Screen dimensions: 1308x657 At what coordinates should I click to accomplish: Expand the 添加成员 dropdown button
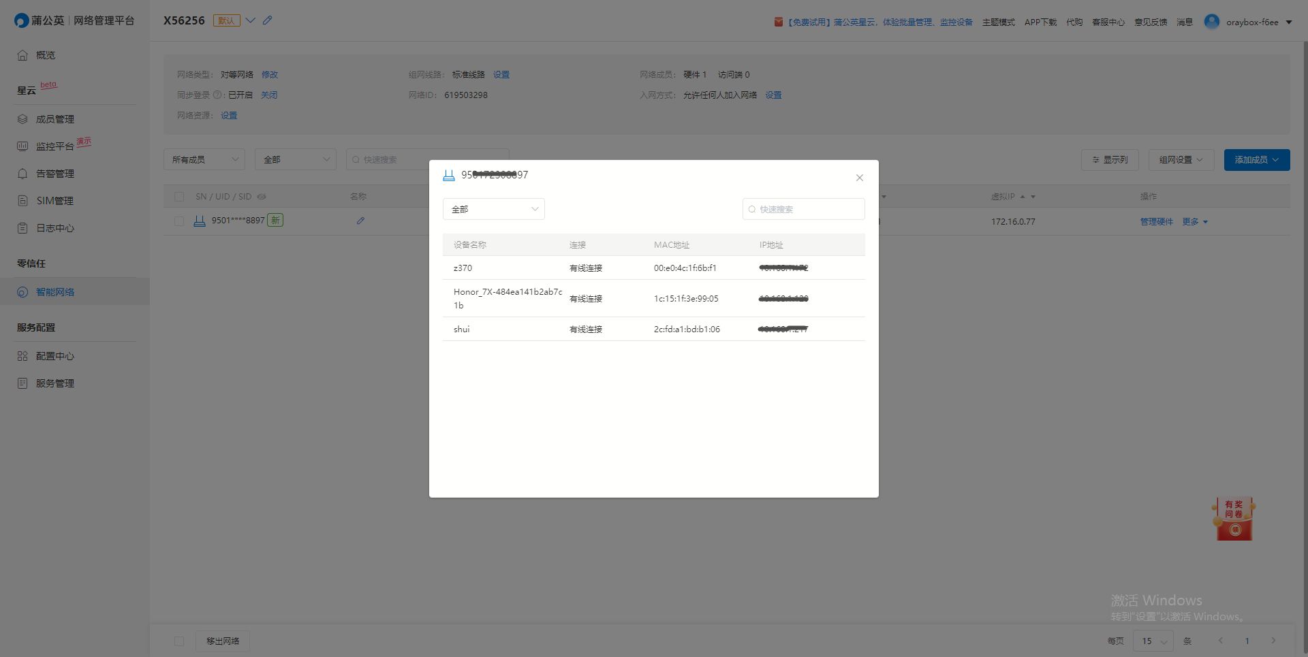point(1256,160)
